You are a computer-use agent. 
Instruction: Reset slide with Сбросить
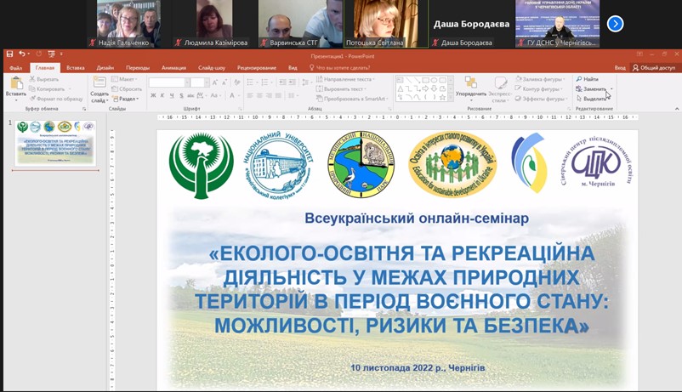(127, 88)
